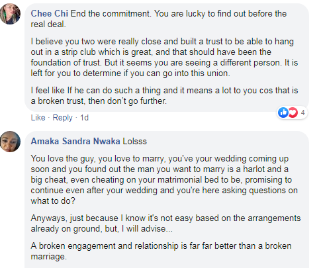This screenshot has height=268, width=323.
Task: Open Chee Chi's profile picture
Action: tap(10, 14)
